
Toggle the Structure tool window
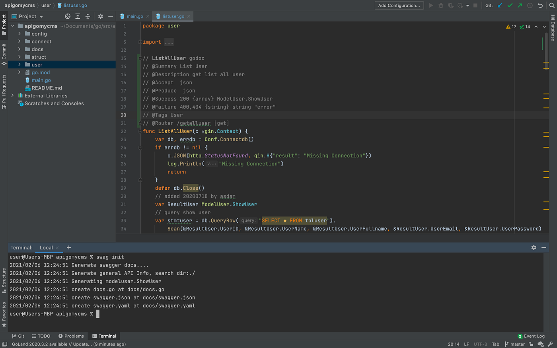[4, 280]
